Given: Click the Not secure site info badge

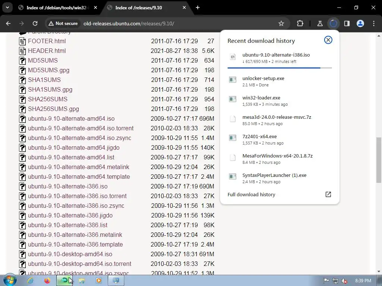Looking at the screenshot, I should 63,23.
